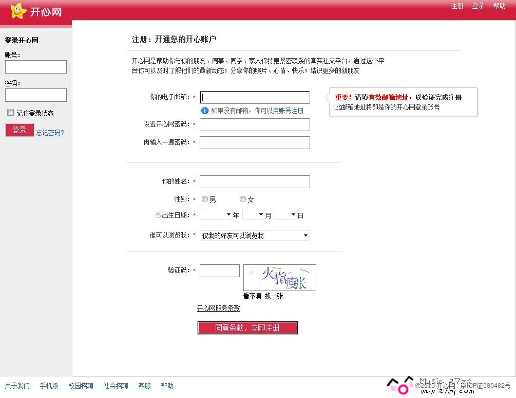Click the 用账号注册 link
516x398 pixels.
(288, 111)
